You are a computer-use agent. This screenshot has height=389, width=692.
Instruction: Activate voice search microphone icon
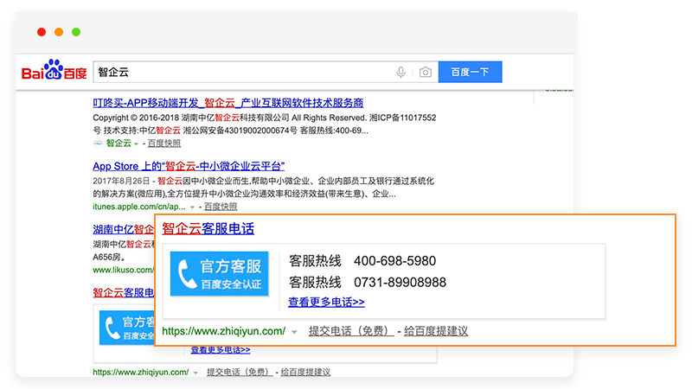point(400,72)
